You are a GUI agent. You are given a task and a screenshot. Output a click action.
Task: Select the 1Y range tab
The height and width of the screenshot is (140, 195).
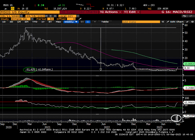click(x=43, y=22)
